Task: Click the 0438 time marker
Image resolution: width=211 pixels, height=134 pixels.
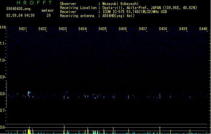Action: pos(163,28)
